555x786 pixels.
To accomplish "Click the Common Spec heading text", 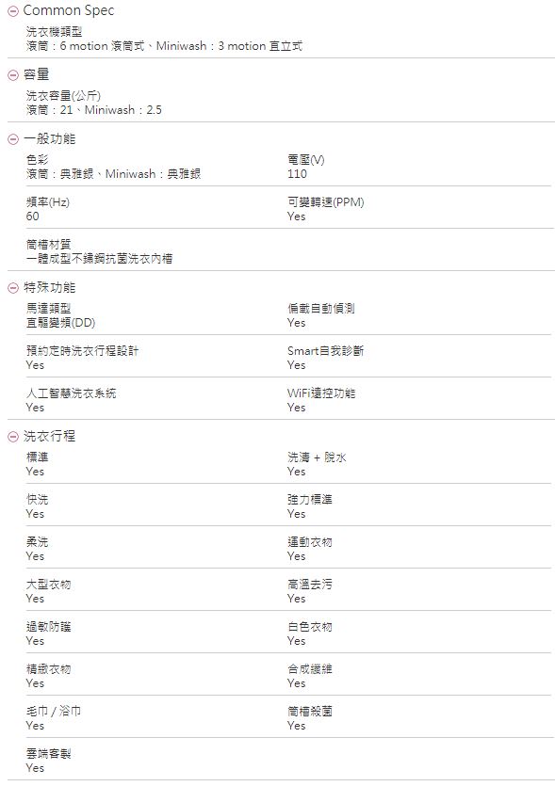I will (69, 10).
